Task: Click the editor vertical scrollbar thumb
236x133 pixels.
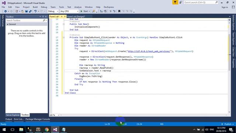Action: [229, 52]
